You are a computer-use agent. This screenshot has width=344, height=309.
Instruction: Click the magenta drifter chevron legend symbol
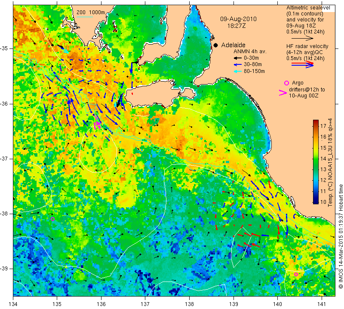pos(283,93)
